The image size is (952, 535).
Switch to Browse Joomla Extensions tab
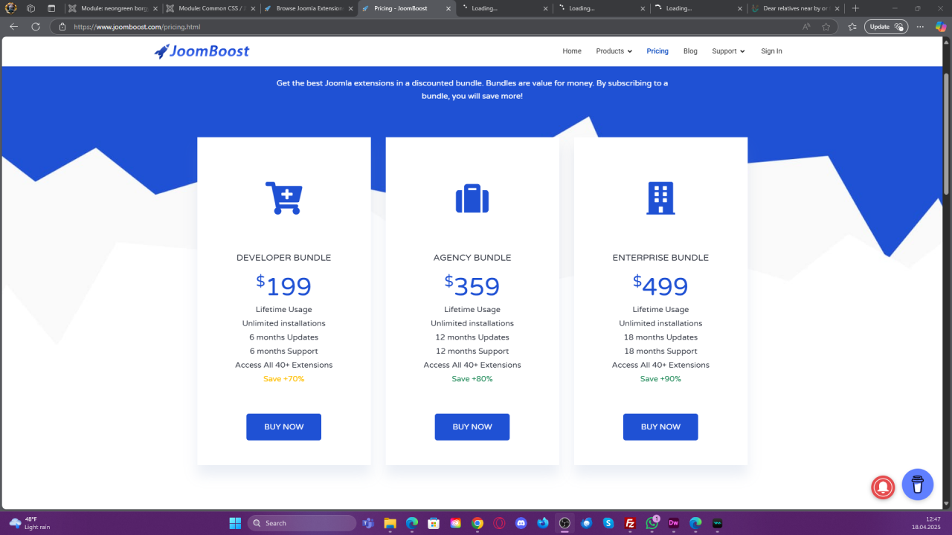pos(309,8)
